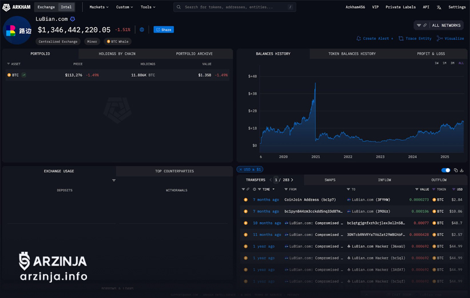Open the Tools dropdown menu

pos(148,7)
